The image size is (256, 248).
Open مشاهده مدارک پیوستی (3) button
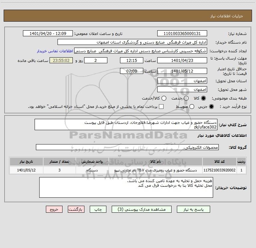point(142,209)
